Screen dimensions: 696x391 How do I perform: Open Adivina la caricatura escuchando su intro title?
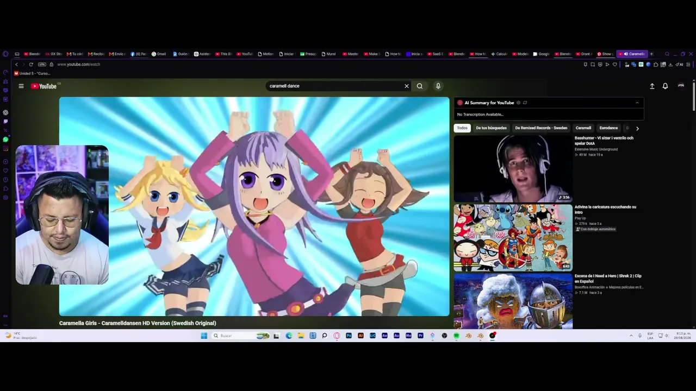click(x=605, y=210)
